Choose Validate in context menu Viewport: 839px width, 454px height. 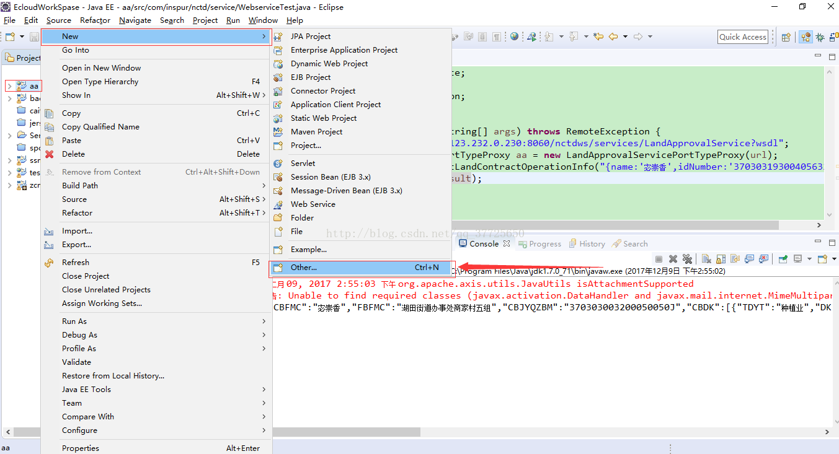pos(156,362)
